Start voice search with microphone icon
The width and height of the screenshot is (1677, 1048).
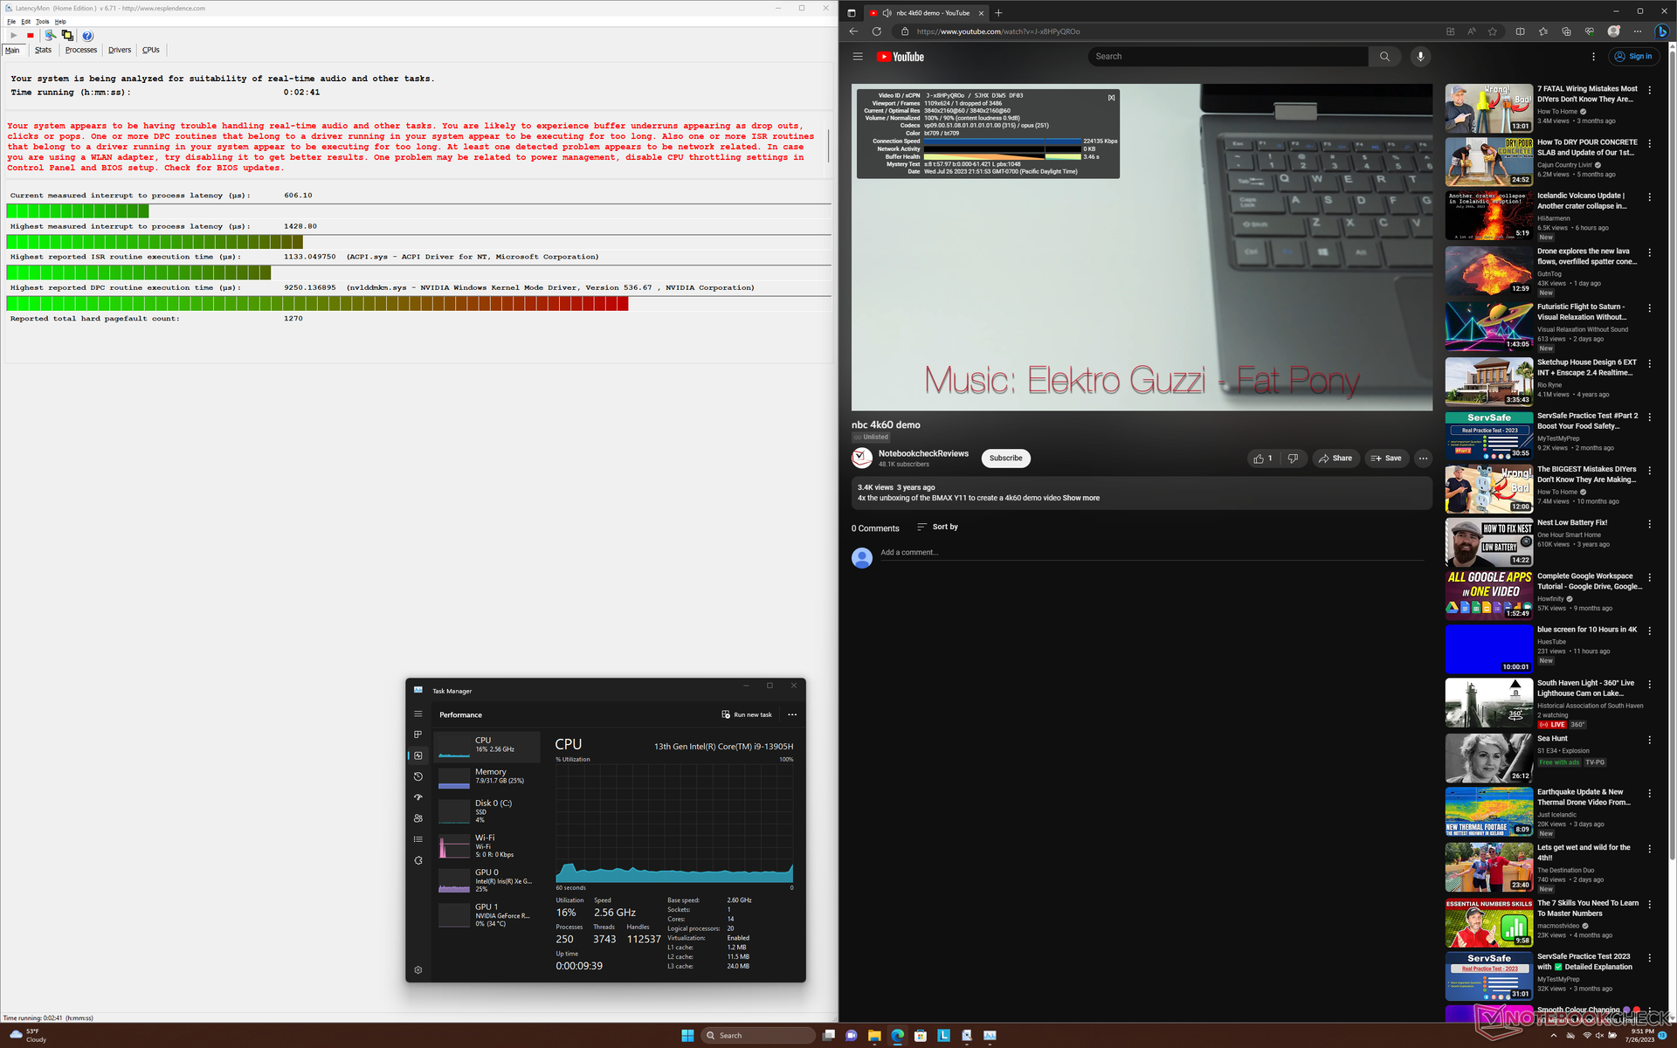click(x=1420, y=57)
